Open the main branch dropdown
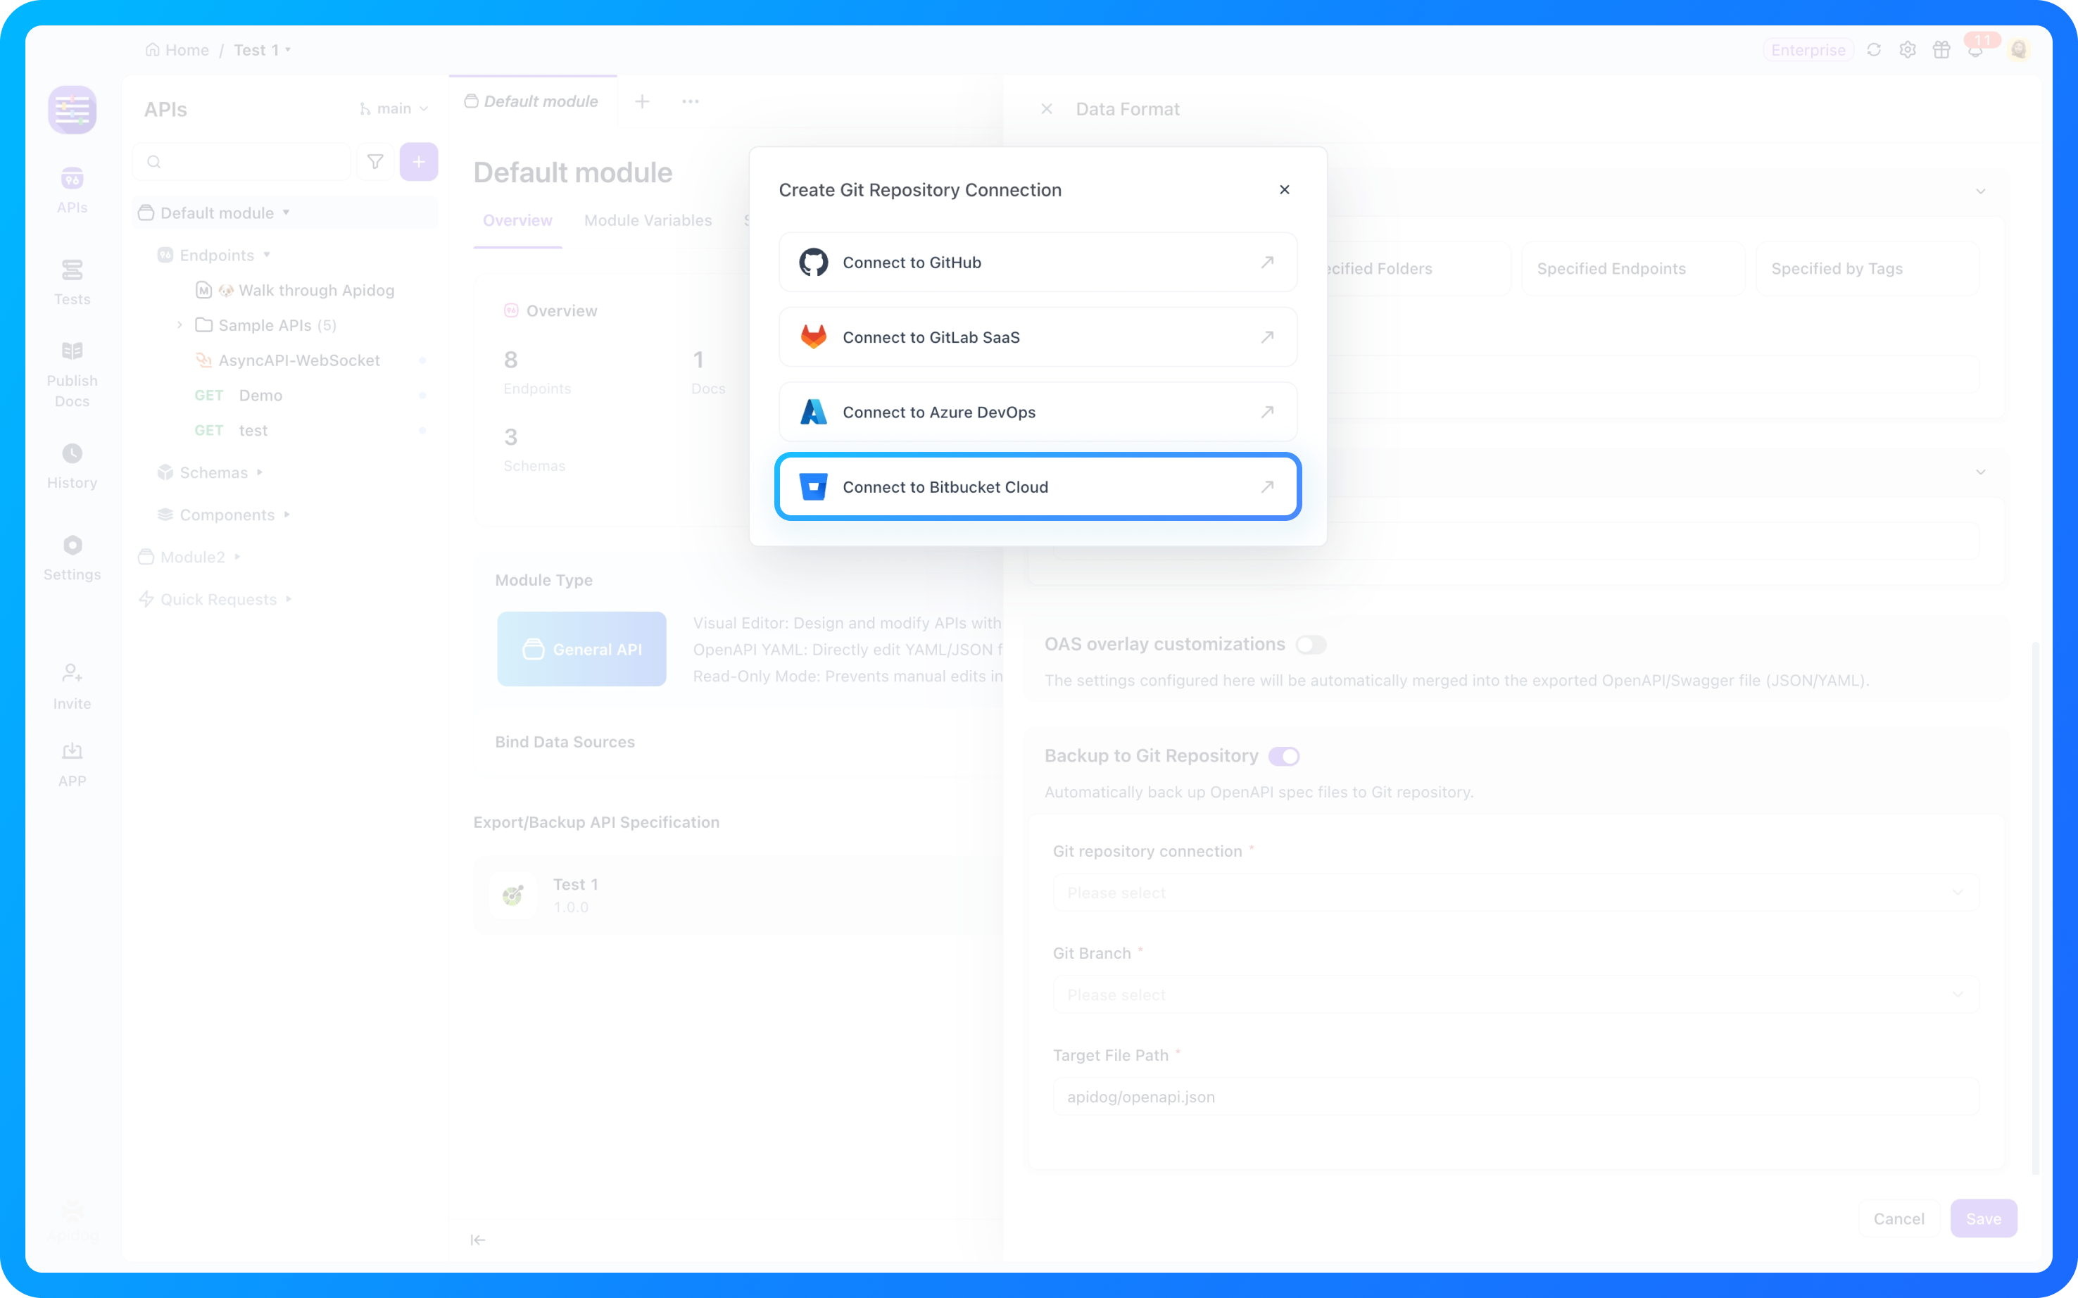This screenshot has height=1298, width=2078. point(393,109)
